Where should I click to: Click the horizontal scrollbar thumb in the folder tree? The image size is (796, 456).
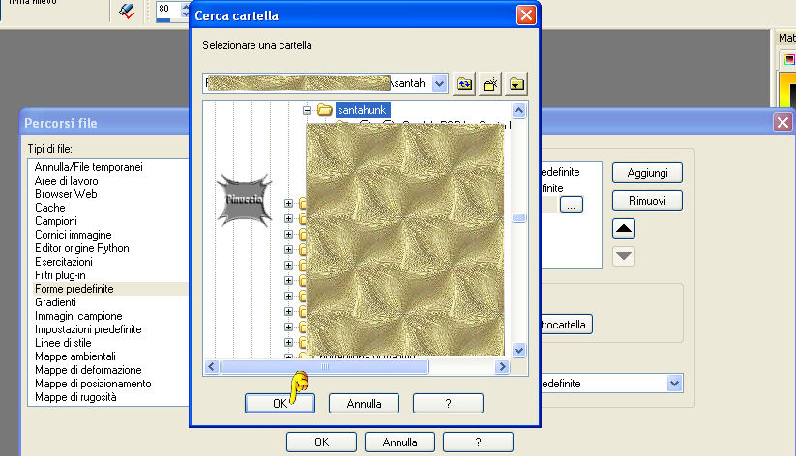coord(325,366)
